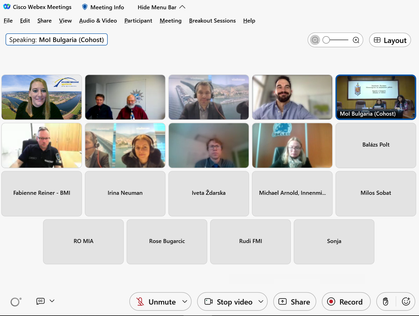Click the video grid zoom slider
The image size is (419, 316).
pos(336,40)
